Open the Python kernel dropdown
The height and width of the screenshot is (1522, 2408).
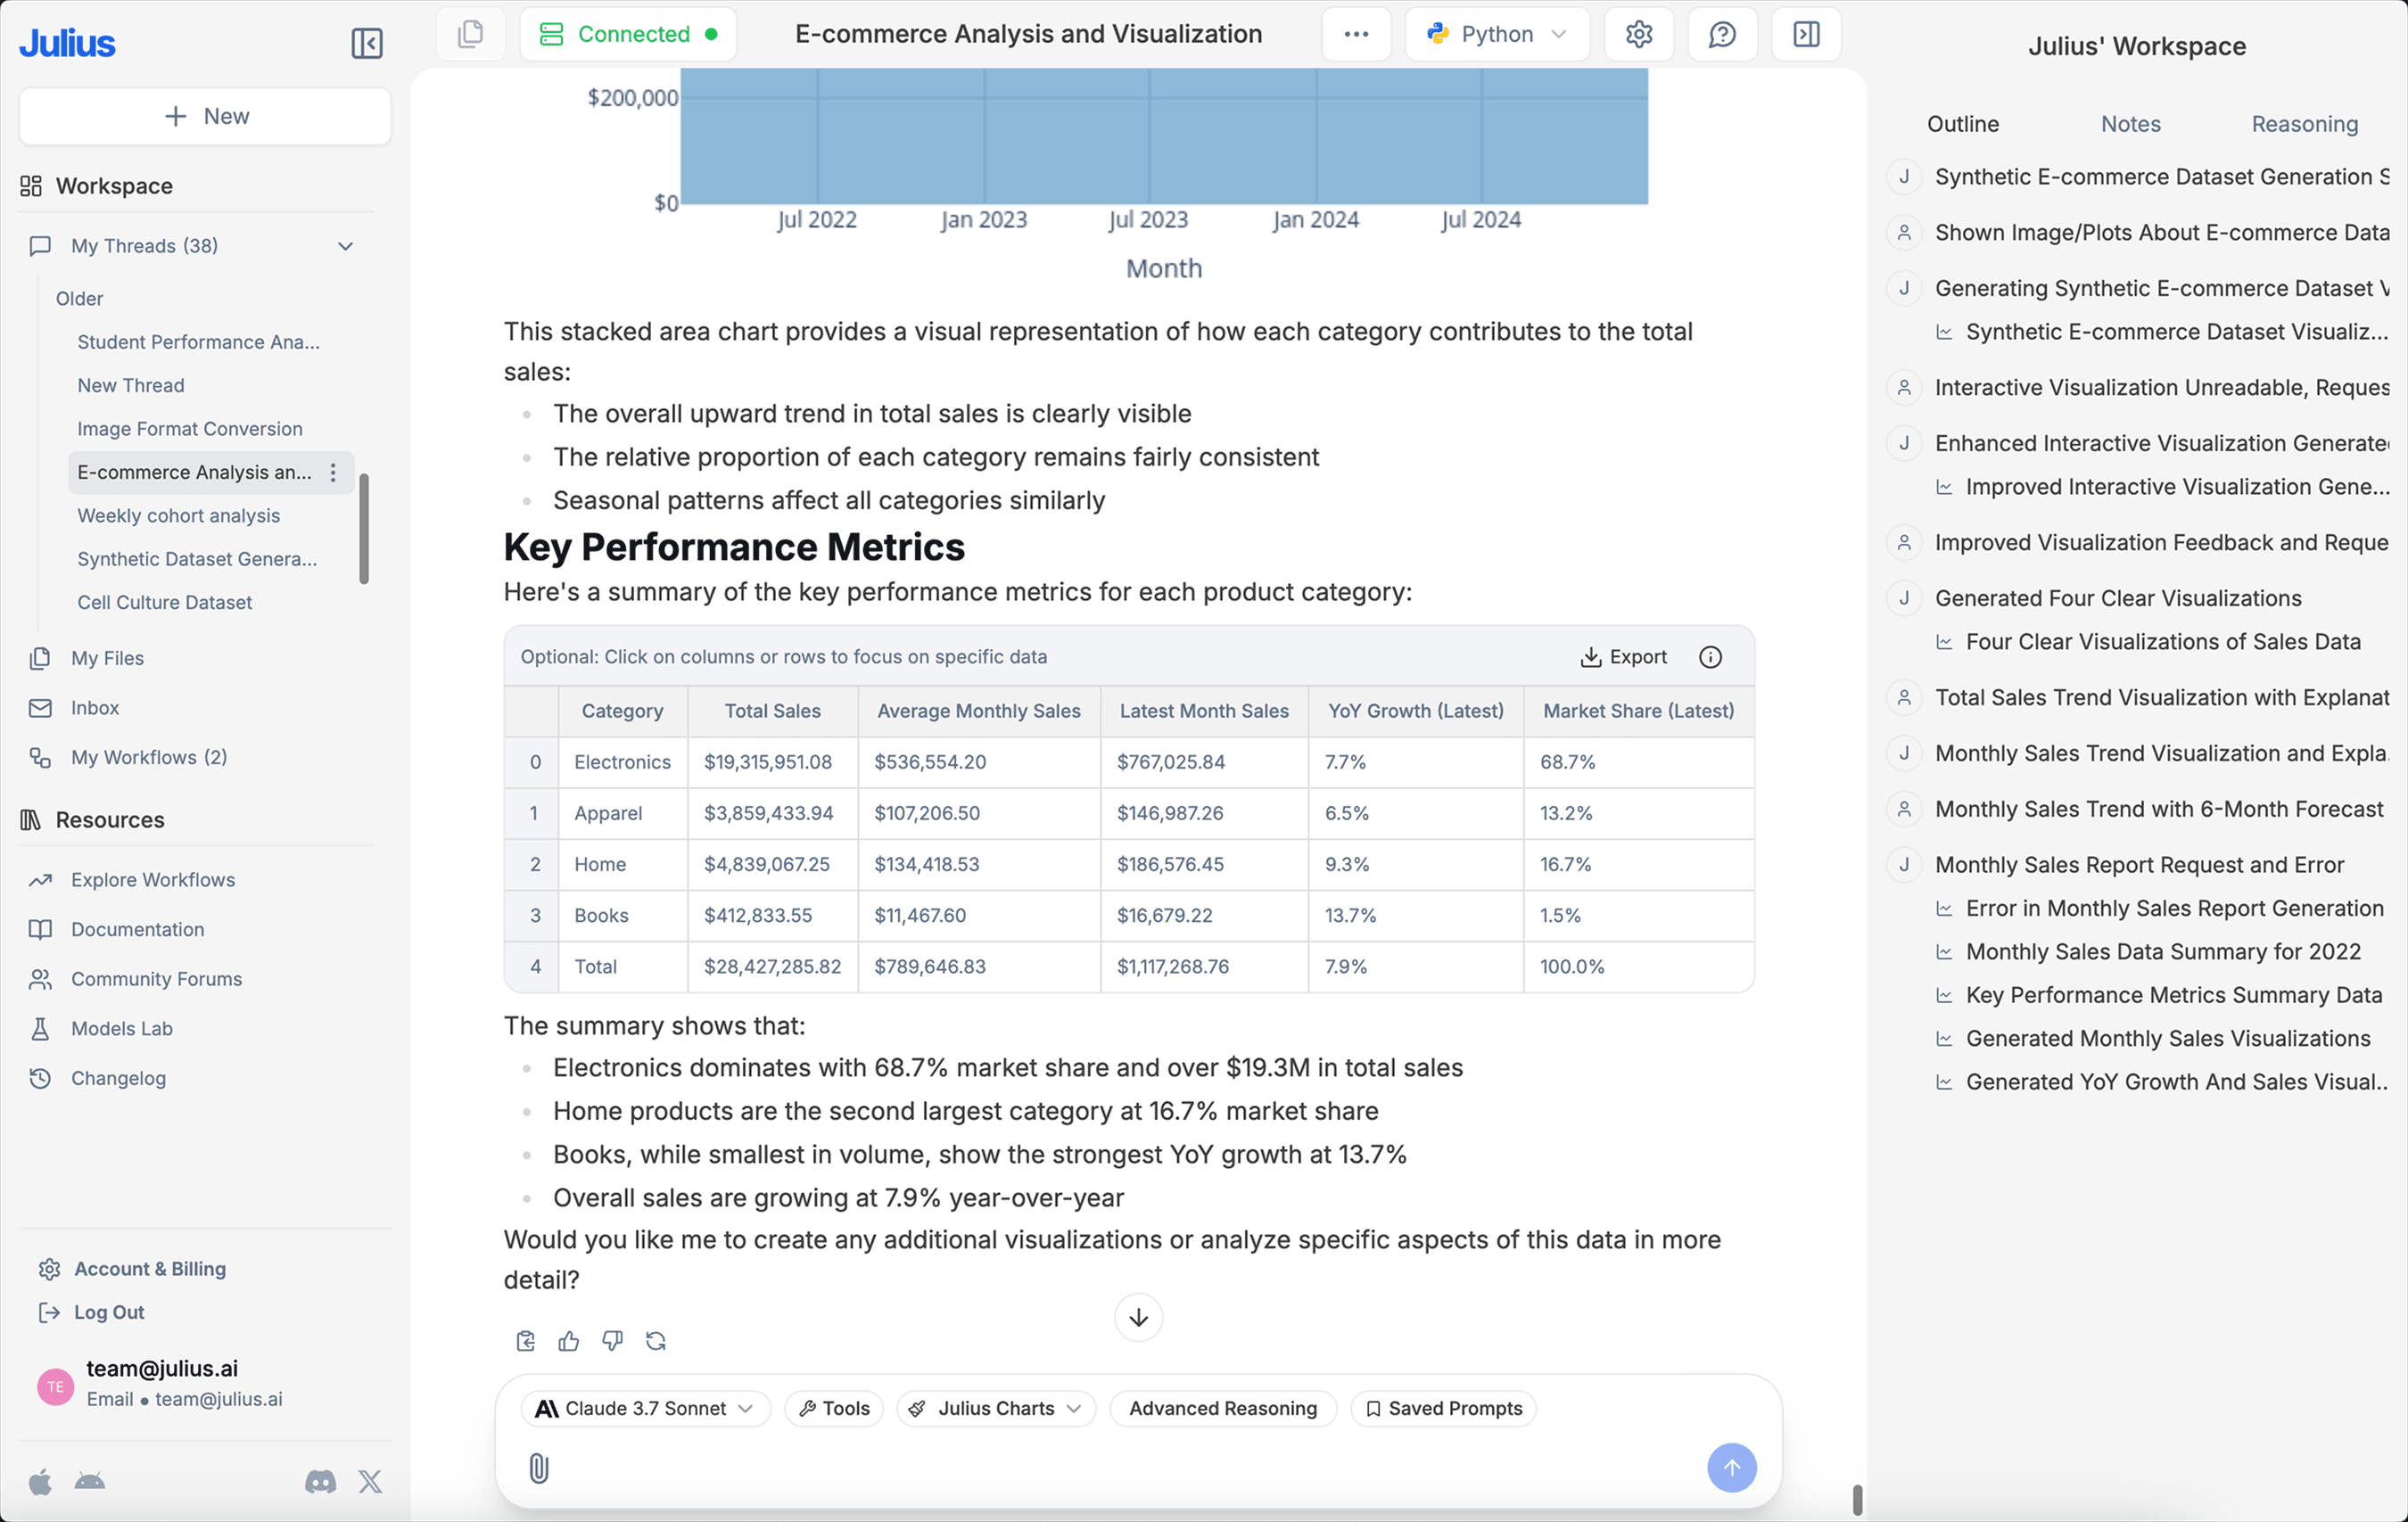[1497, 33]
